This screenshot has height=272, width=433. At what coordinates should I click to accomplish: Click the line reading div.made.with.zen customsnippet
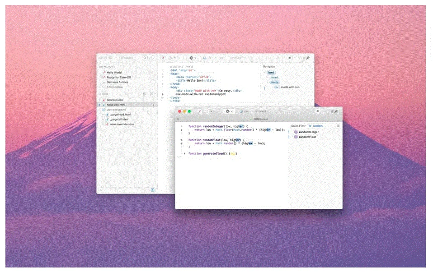pyautogui.click(x=201, y=94)
